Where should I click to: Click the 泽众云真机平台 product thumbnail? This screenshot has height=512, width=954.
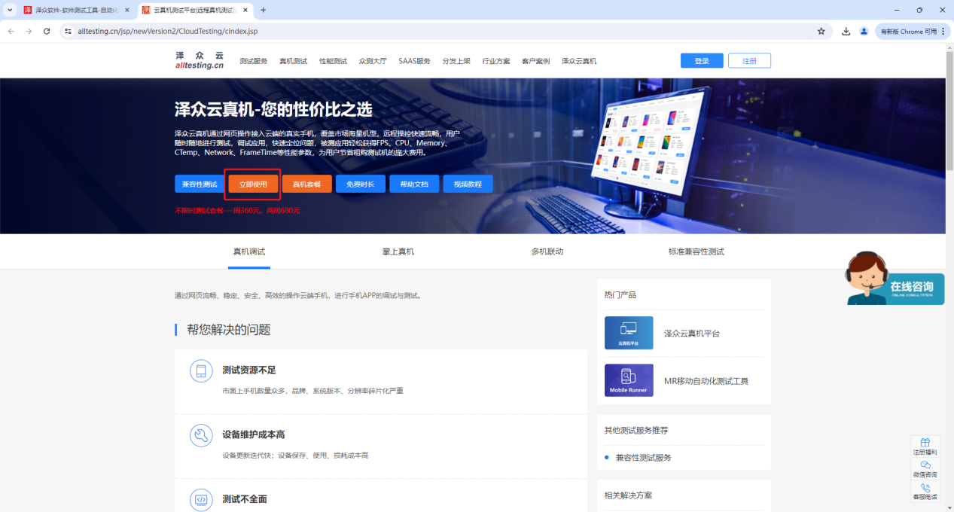(629, 333)
